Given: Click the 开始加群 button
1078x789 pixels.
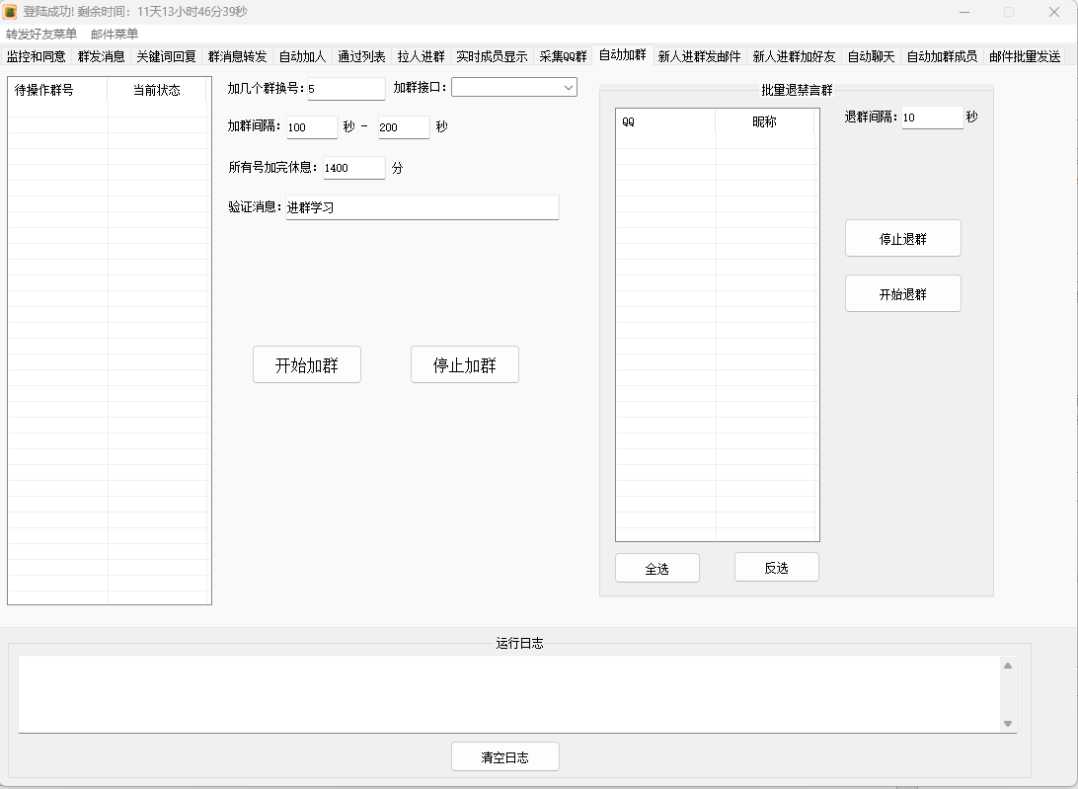Looking at the screenshot, I should point(307,364).
